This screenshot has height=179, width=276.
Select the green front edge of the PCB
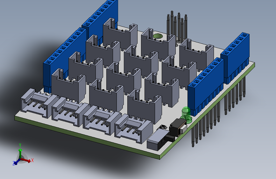click(87, 137)
